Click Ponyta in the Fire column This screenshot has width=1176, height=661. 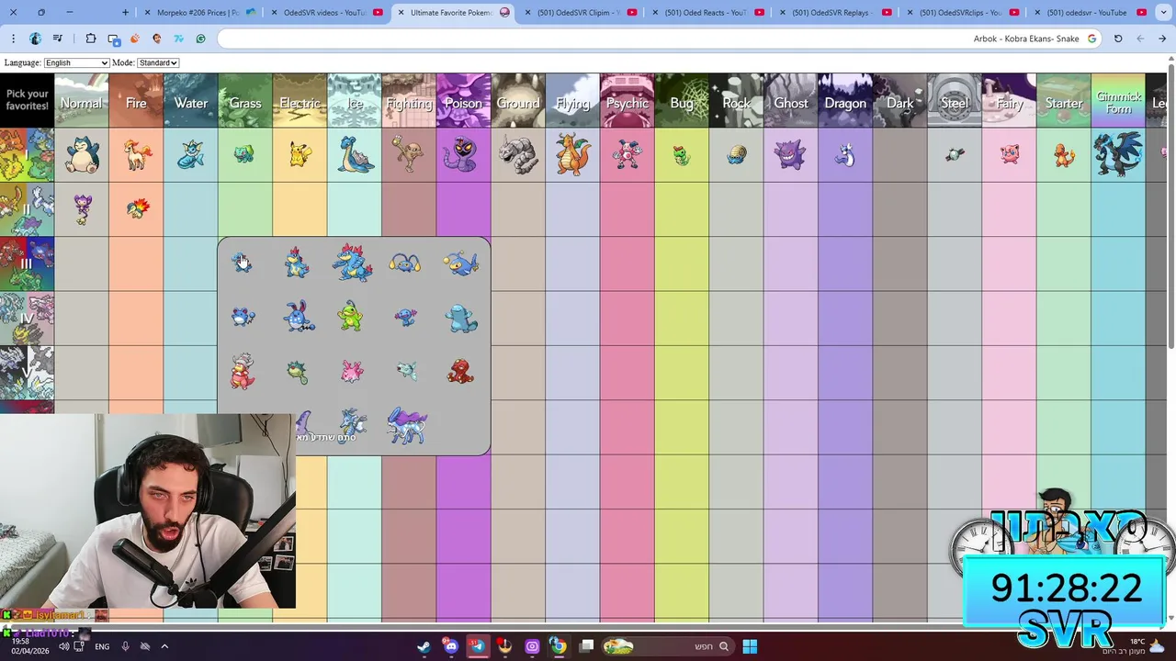136,155
